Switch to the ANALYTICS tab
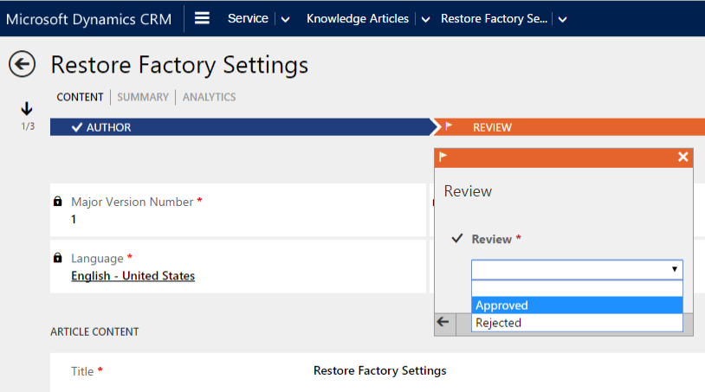The image size is (705, 392). click(209, 97)
